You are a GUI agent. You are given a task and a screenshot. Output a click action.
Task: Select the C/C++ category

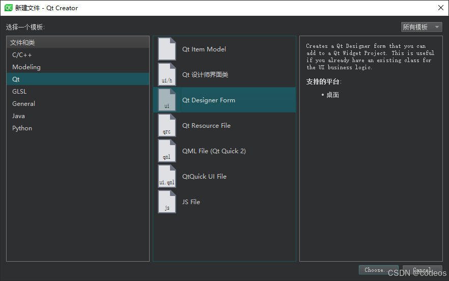[78, 54]
